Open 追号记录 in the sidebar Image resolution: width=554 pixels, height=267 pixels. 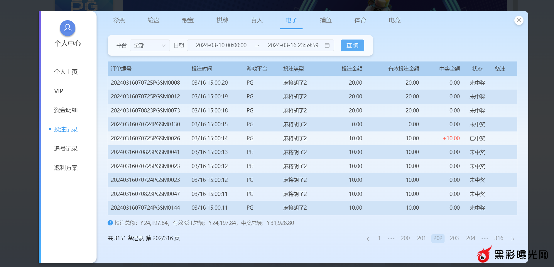pyautogui.click(x=66, y=148)
